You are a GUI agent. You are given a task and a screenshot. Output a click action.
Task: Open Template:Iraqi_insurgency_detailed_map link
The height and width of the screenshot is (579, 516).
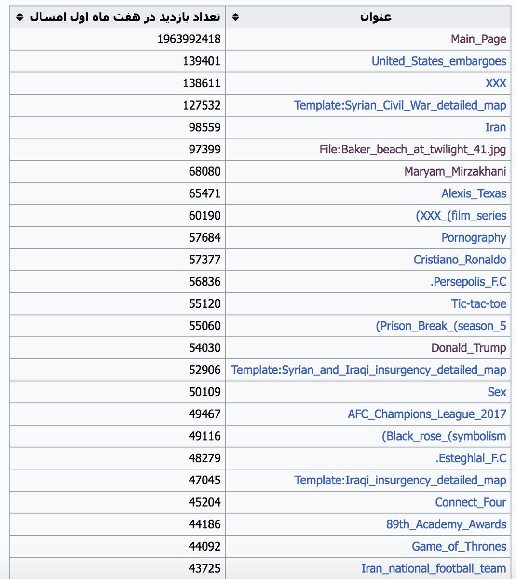tap(400, 481)
